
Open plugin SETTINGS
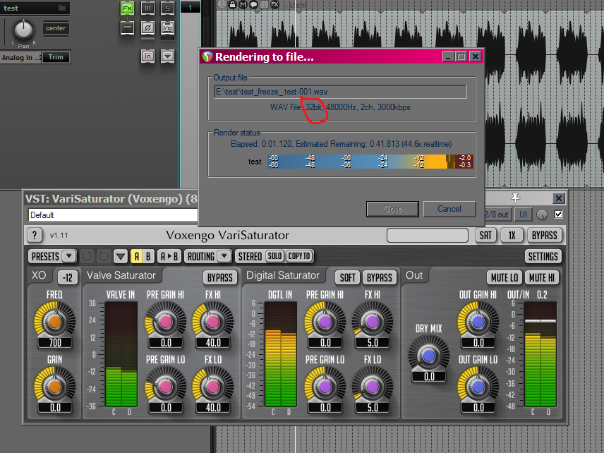(543, 256)
